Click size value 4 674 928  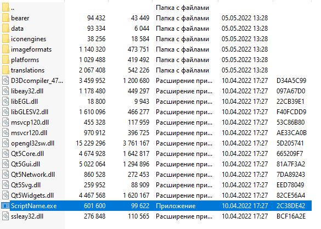click(92, 154)
